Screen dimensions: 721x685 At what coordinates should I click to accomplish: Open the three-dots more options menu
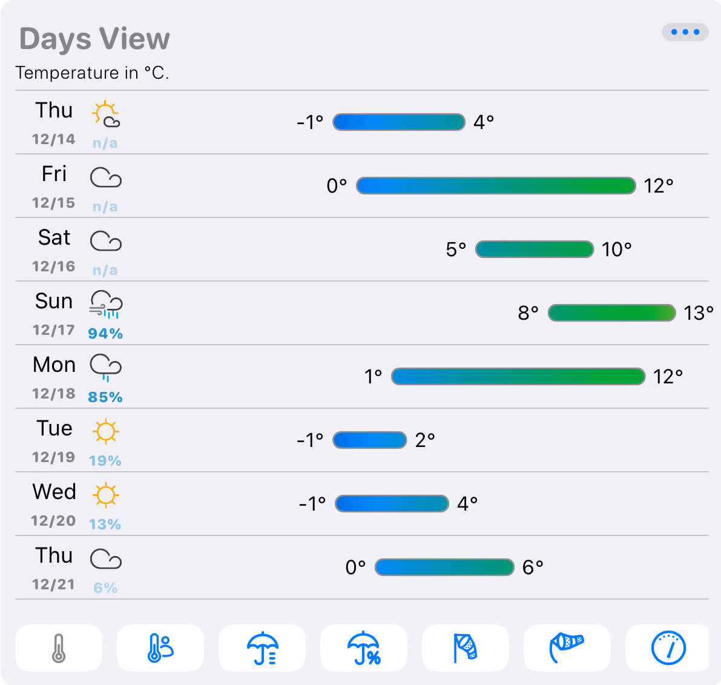click(x=685, y=32)
